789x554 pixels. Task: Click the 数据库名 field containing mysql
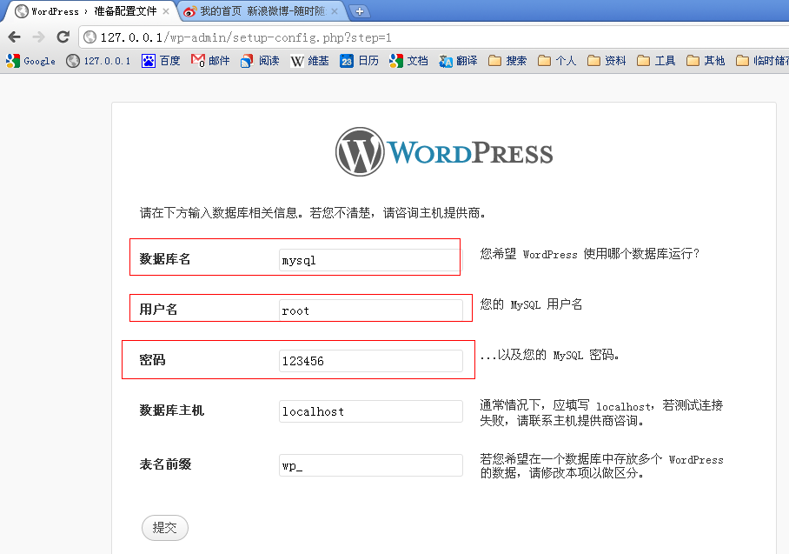click(x=370, y=260)
